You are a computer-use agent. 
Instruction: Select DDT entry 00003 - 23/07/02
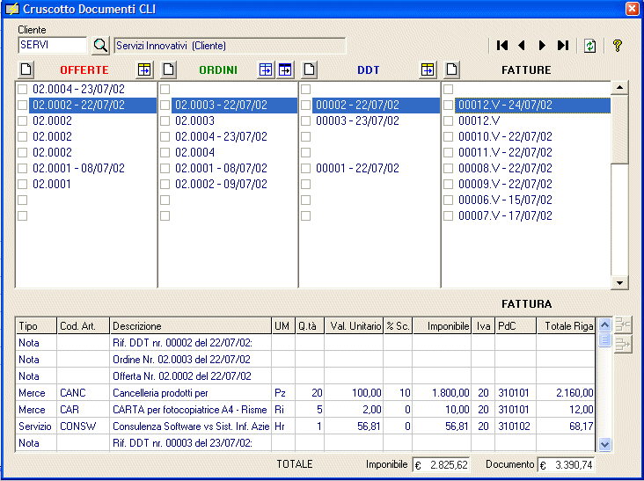click(x=357, y=120)
